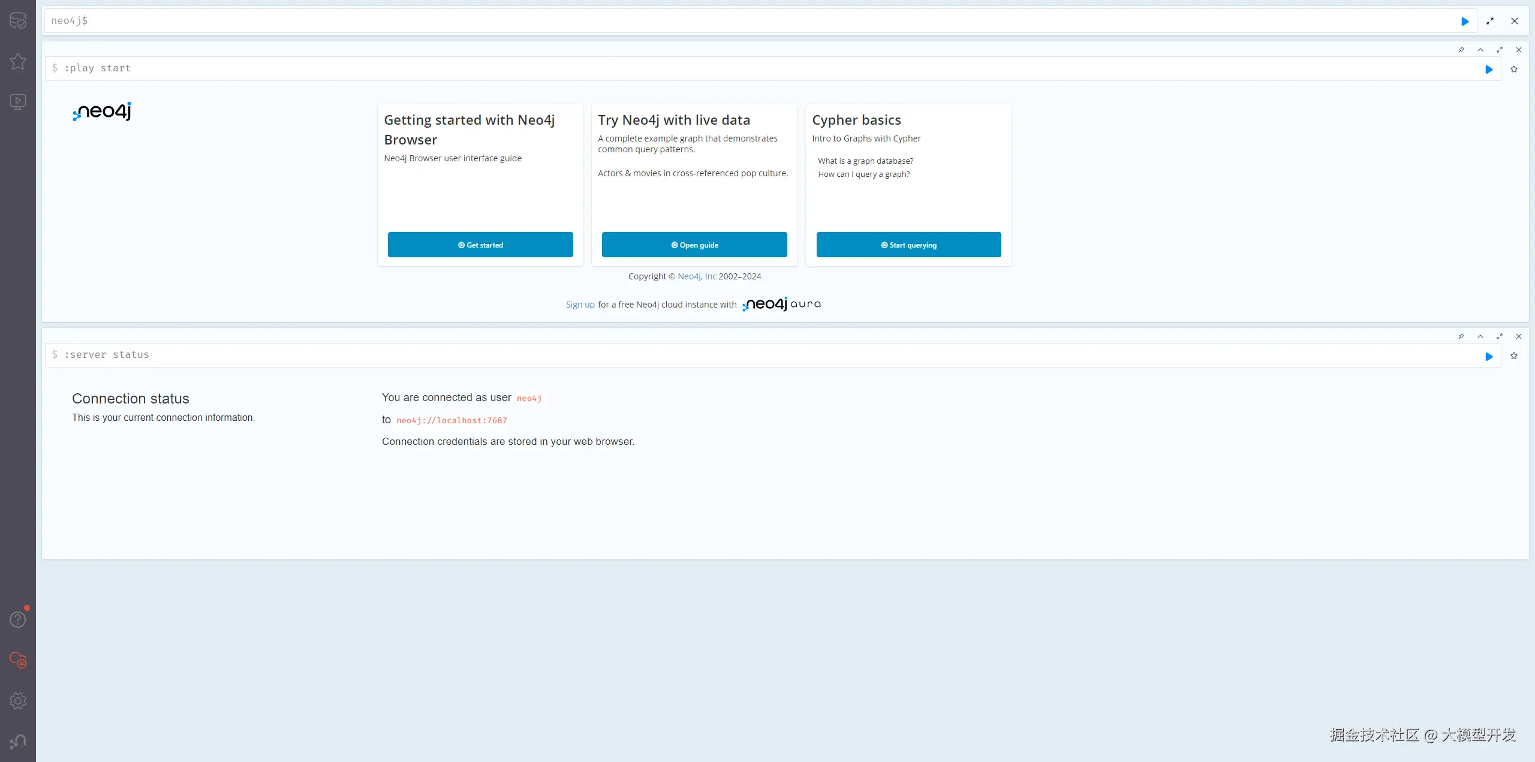Expand :server status frame to fullscreen

click(1500, 336)
